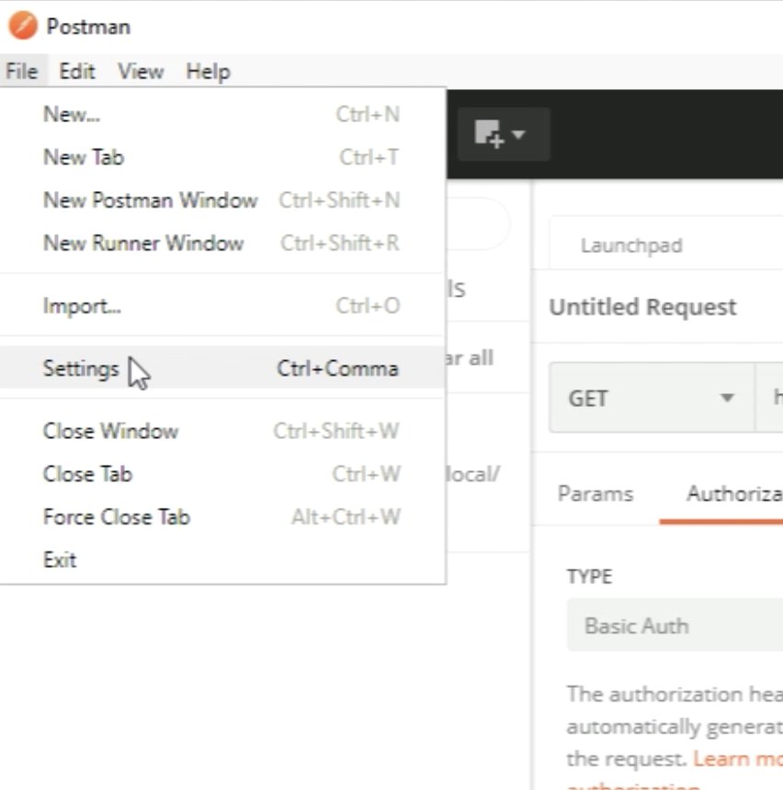Select the Launchpad tab
The width and height of the screenshot is (783, 790).
pyautogui.click(x=631, y=246)
